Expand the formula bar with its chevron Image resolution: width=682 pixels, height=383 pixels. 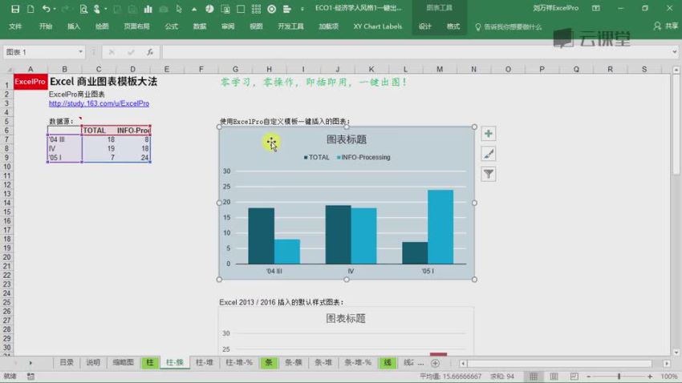674,52
